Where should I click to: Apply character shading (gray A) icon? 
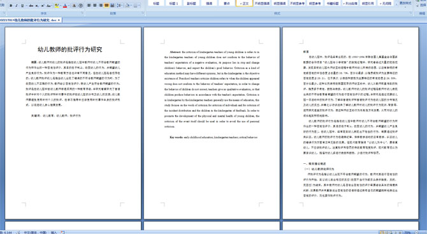pyautogui.click(x=74, y=6)
